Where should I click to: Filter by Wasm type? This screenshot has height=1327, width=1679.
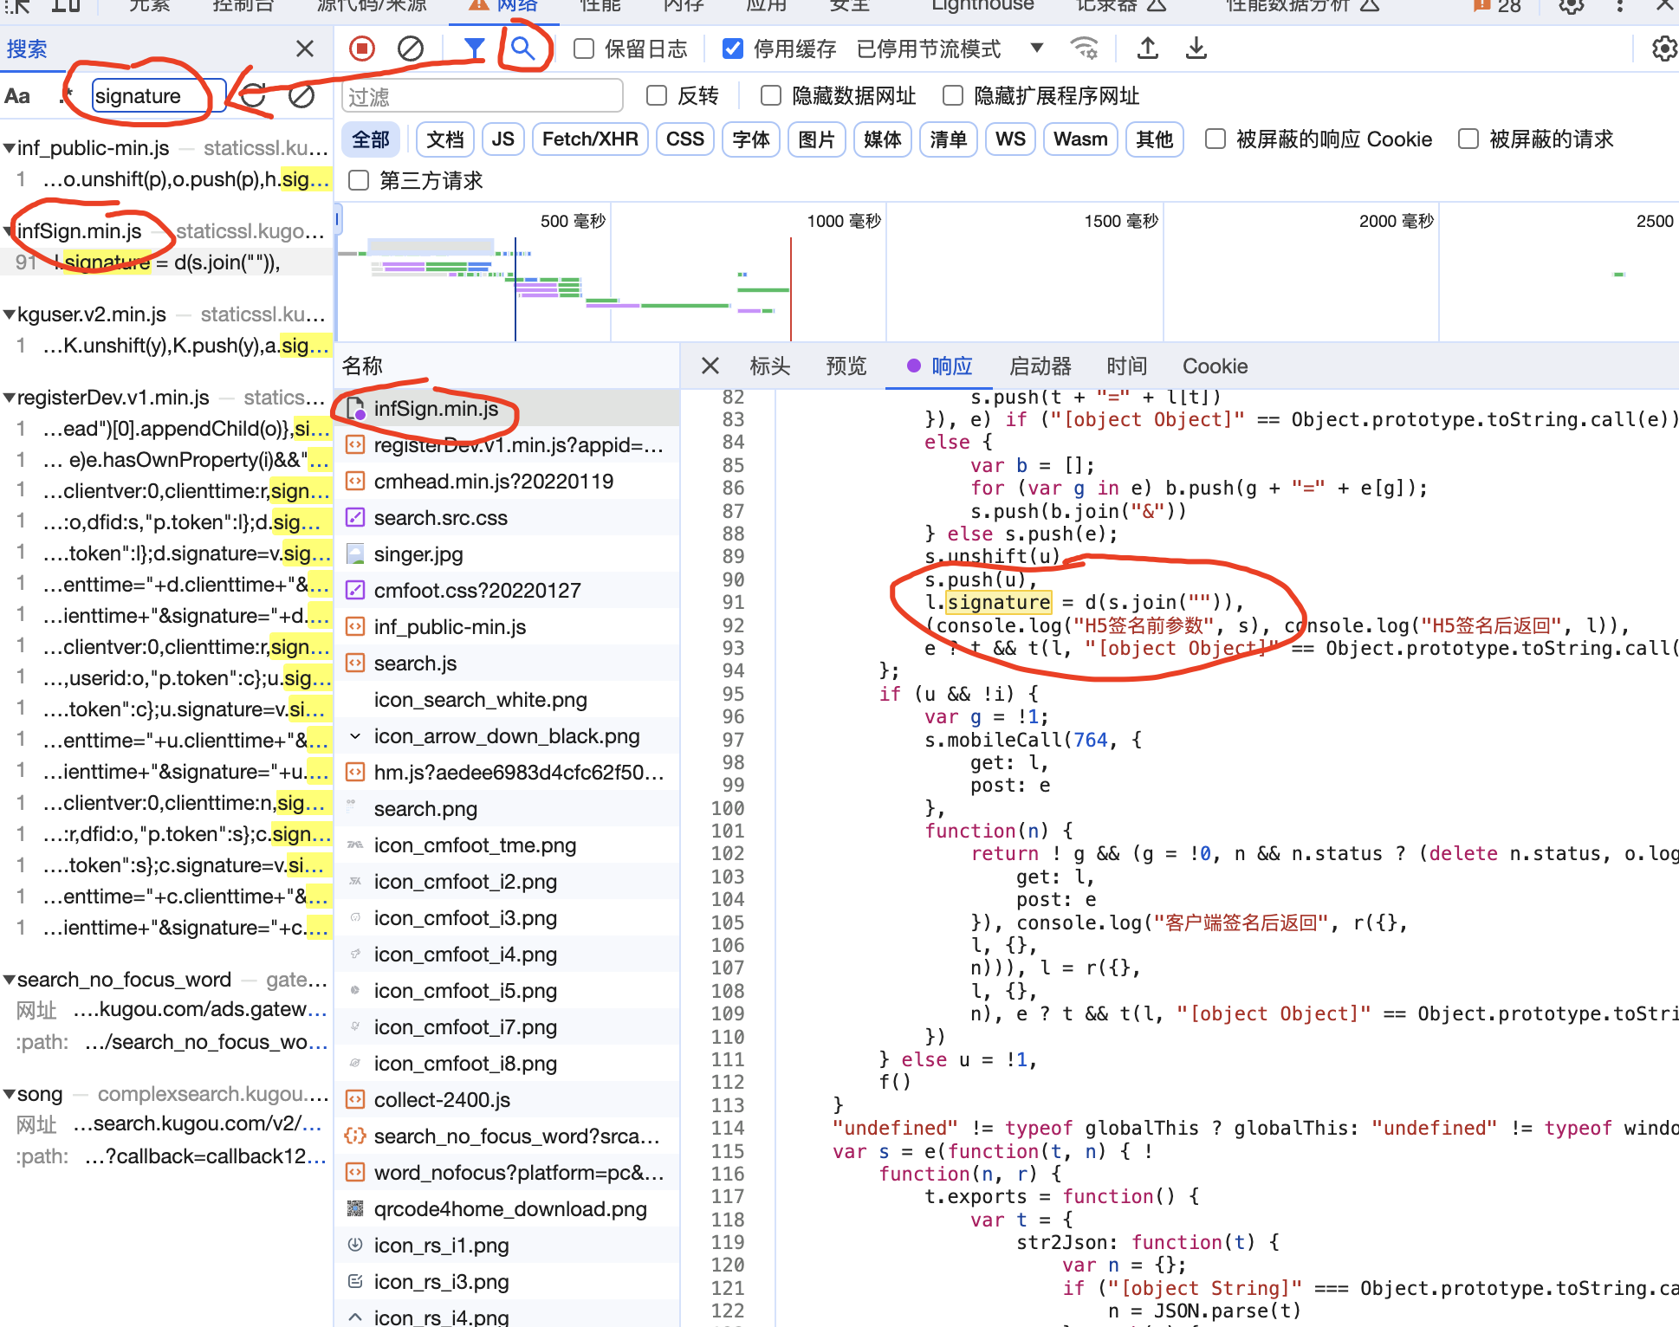click(x=1080, y=139)
